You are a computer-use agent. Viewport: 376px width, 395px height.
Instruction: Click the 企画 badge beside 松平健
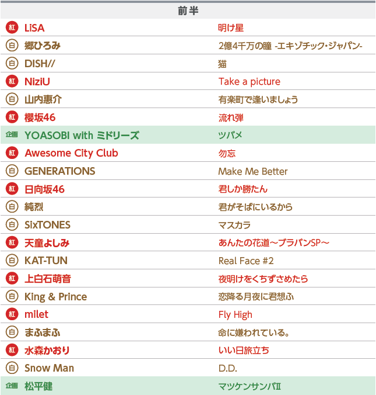(x=12, y=386)
